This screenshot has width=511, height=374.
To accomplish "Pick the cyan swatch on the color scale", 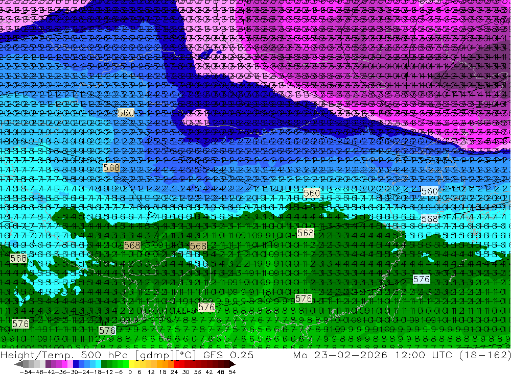I will tap(98, 364).
